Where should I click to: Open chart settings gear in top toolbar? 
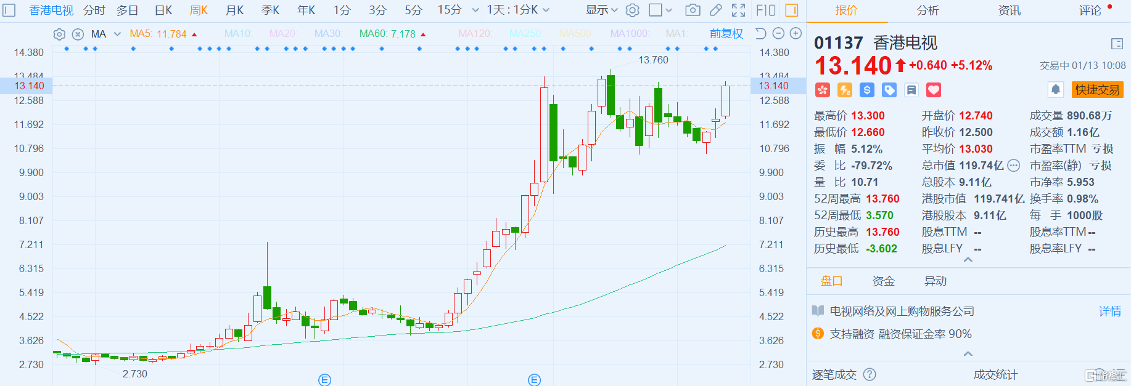632,10
